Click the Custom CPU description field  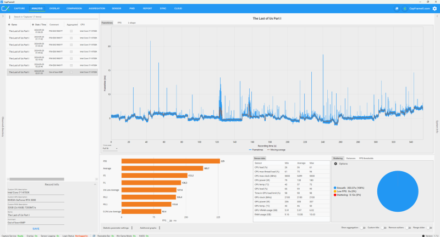tap(36, 193)
